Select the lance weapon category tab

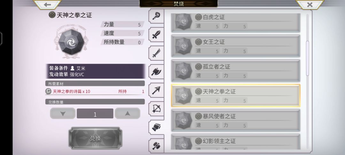[x=157, y=90]
